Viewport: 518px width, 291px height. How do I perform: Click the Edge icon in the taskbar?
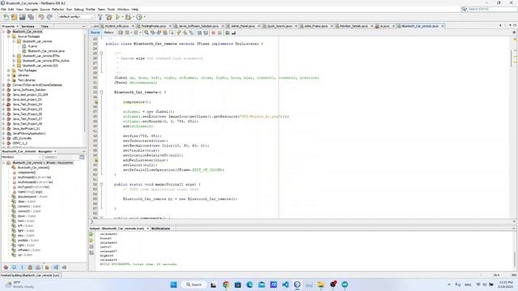coord(250,285)
